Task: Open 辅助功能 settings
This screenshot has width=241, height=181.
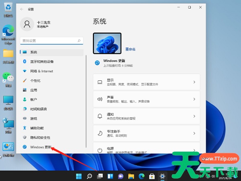Action: (x=52, y=128)
